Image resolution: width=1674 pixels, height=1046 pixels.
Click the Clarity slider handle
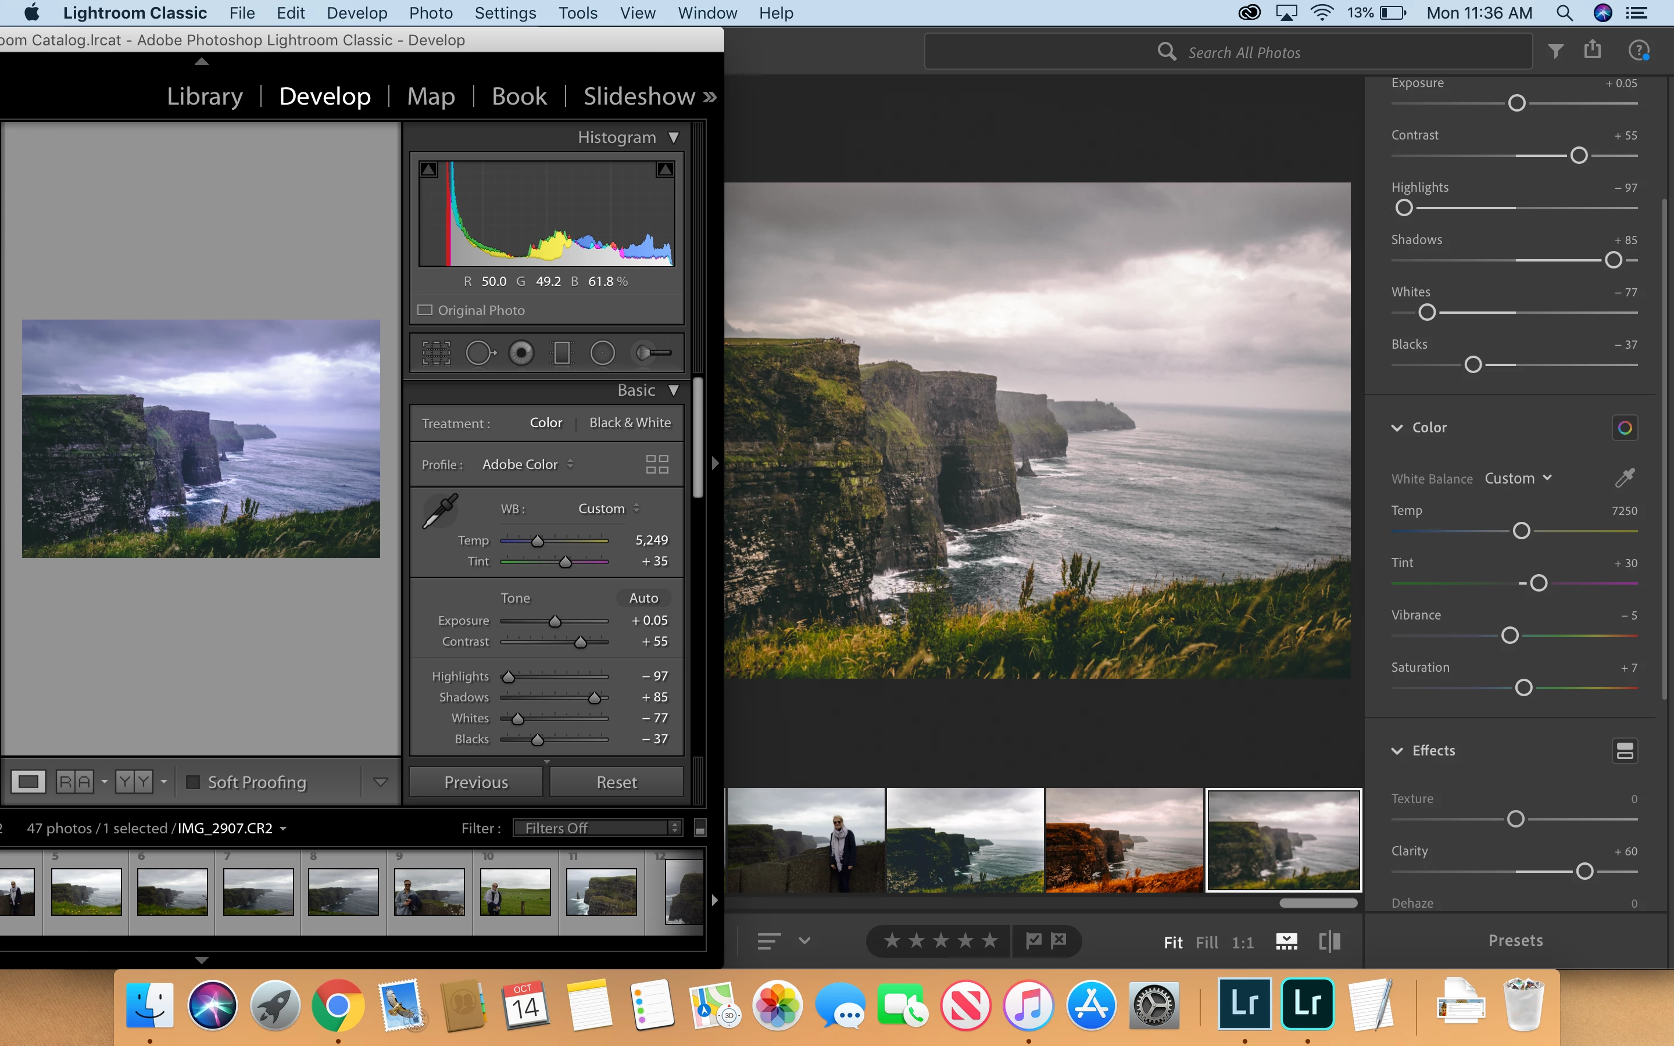point(1584,871)
